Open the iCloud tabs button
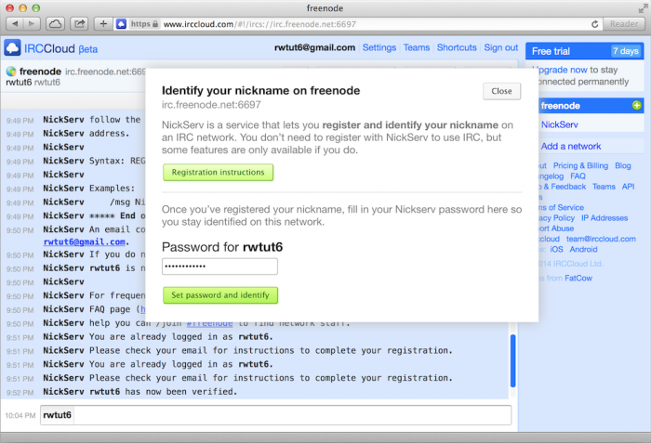This screenshot has width=651, height=443. (55, 24)
